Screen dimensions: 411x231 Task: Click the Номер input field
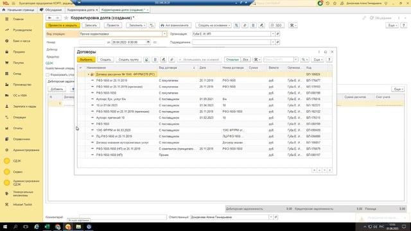pyautogui.click(x=92, y=42)
